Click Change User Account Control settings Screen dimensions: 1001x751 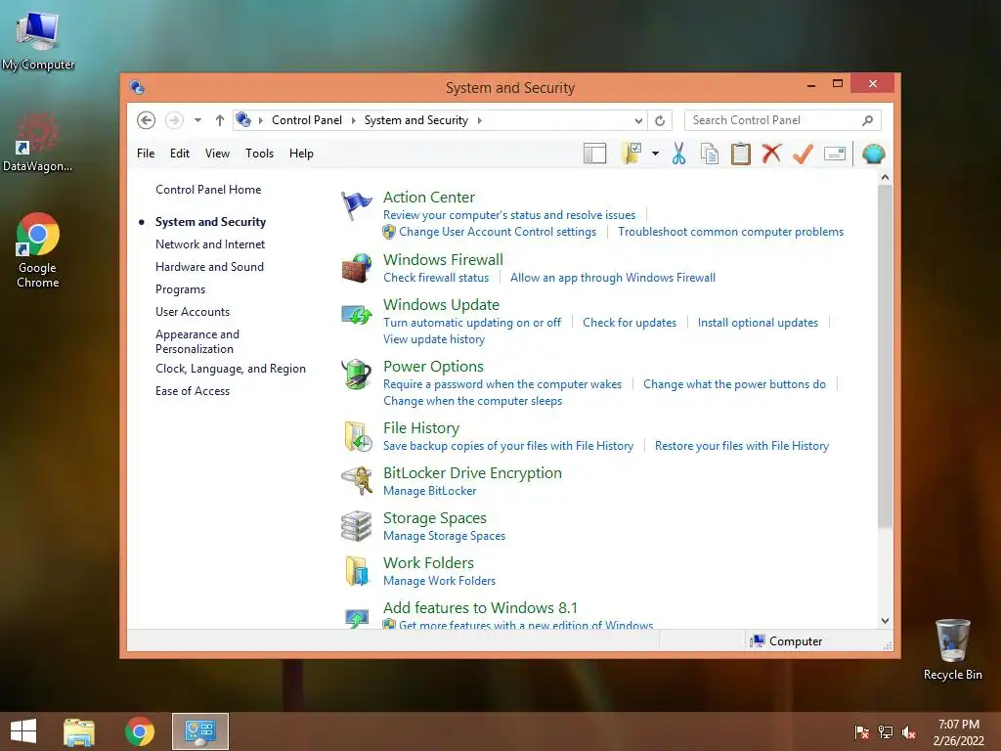(498, 232)
